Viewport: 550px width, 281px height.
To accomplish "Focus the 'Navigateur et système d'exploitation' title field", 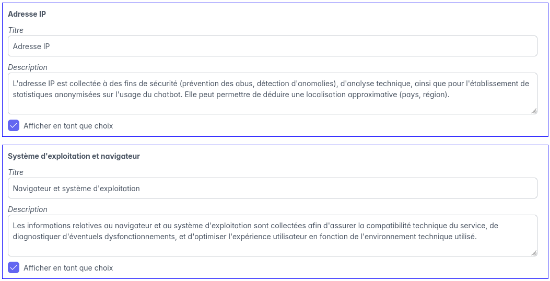I will click(x=272, y=188).
